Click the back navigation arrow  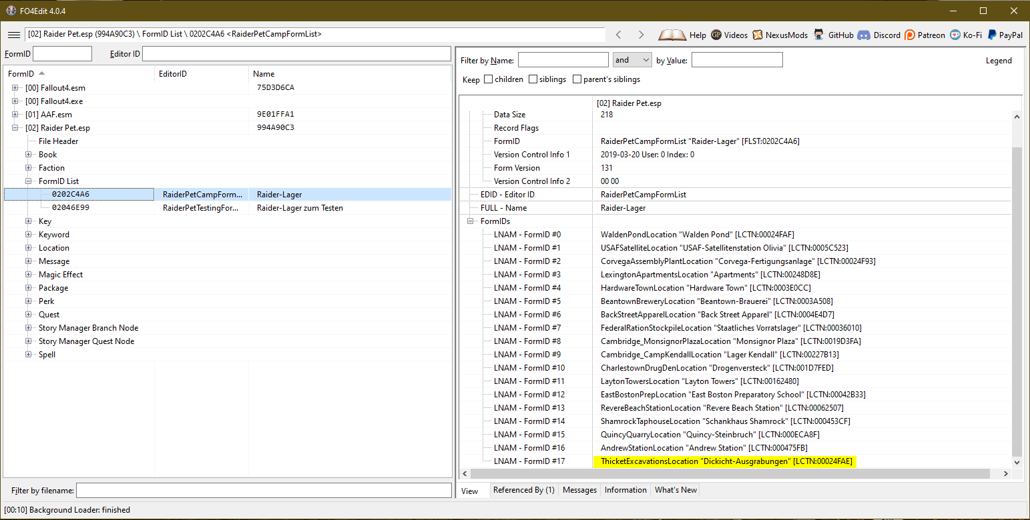619,35
